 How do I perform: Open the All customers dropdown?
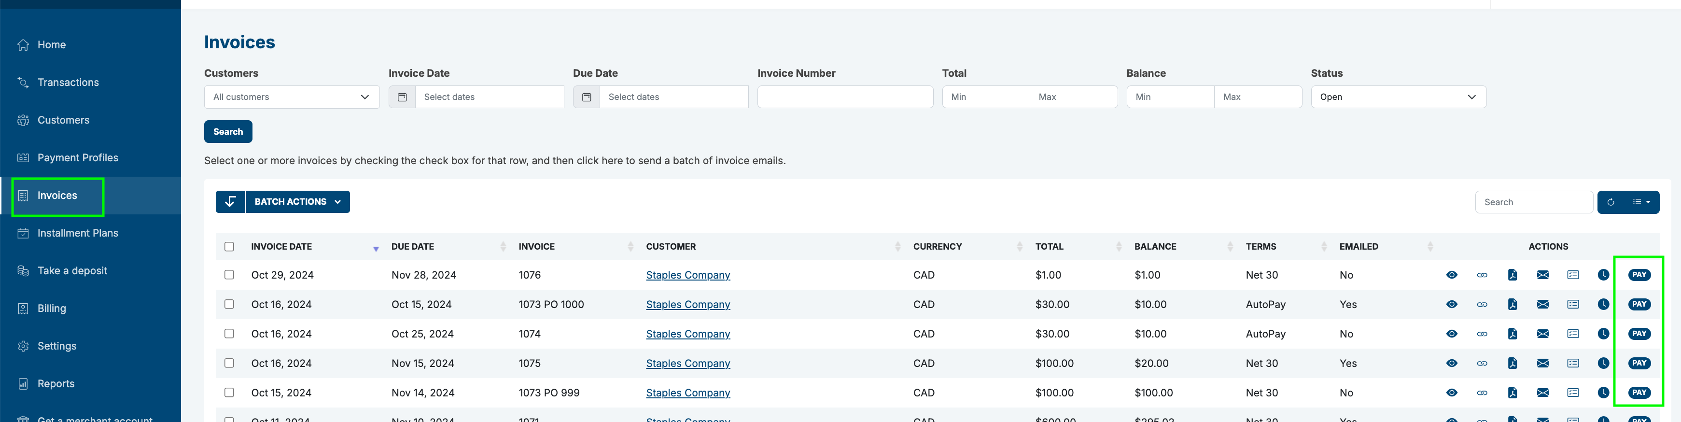[x=292, y=97]
